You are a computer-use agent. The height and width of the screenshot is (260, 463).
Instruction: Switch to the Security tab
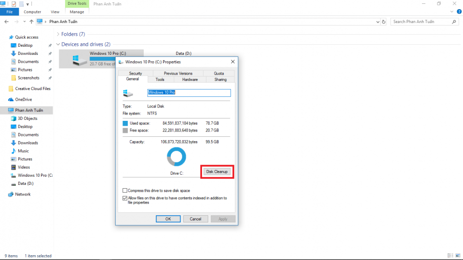coord(135,73)
